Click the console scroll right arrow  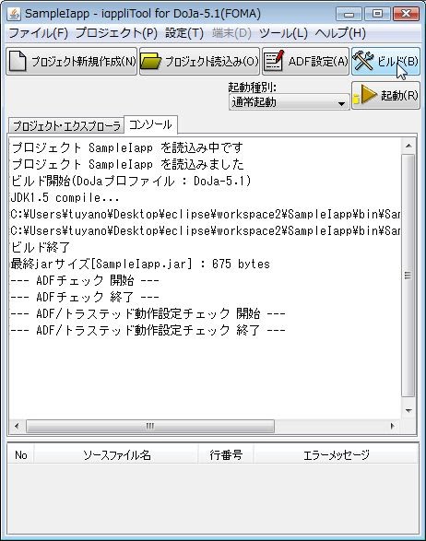coord(392,426)
